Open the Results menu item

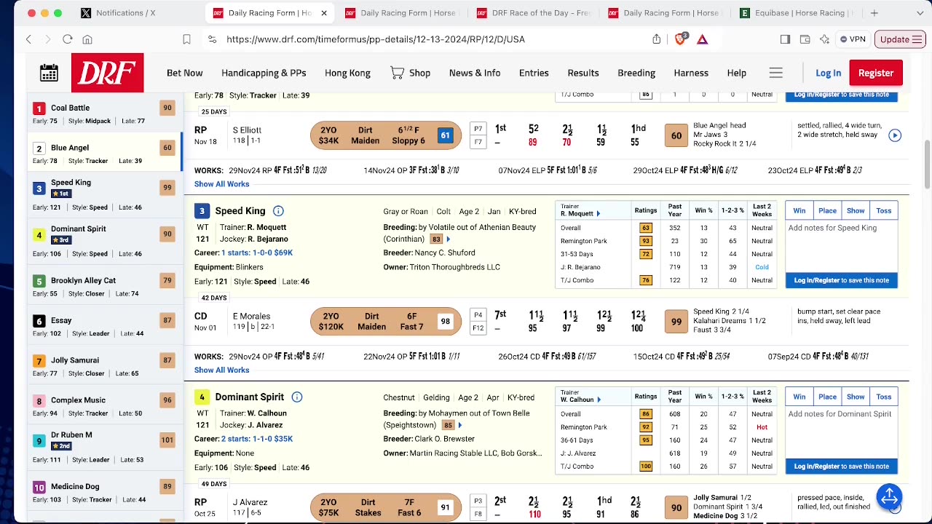coord(583,73)
